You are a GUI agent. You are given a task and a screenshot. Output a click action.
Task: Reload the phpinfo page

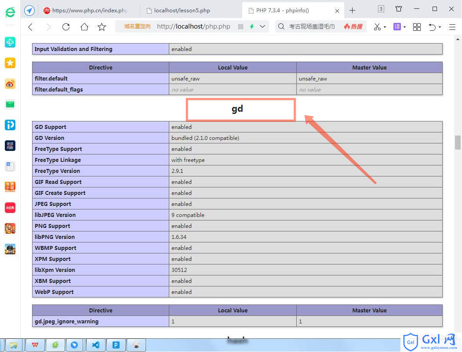(66, 27)
